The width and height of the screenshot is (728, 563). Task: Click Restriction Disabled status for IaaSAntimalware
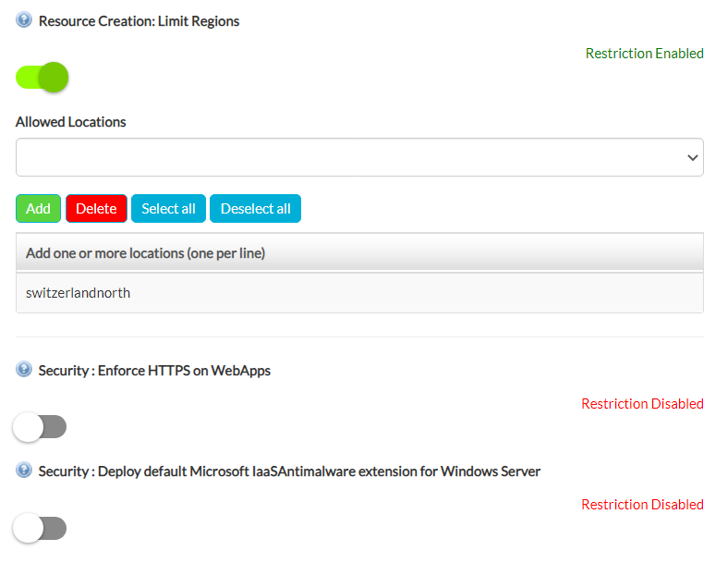[642, 505]
